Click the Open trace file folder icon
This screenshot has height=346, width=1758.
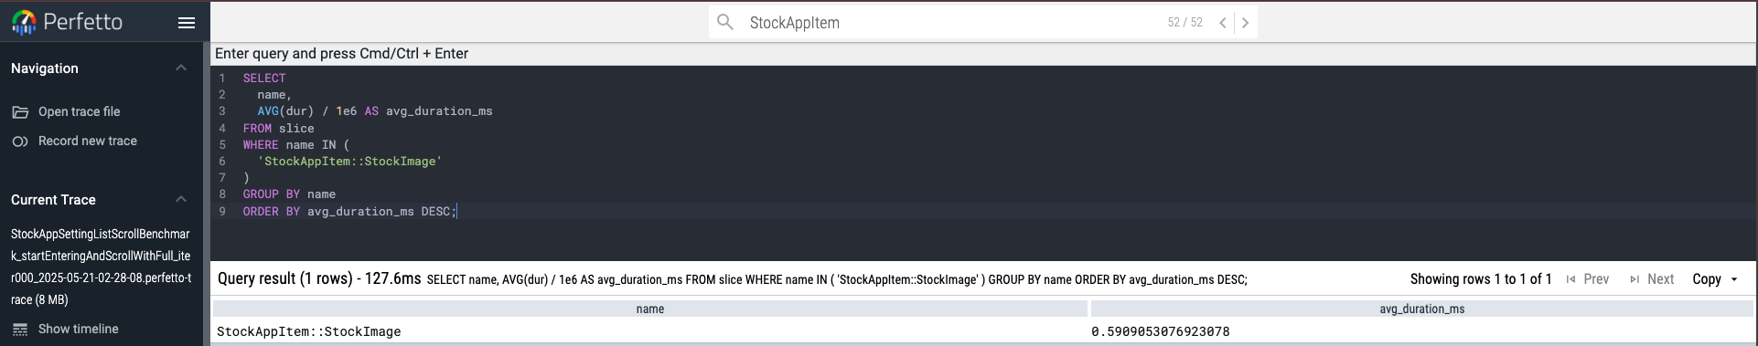tap(20, 112)
